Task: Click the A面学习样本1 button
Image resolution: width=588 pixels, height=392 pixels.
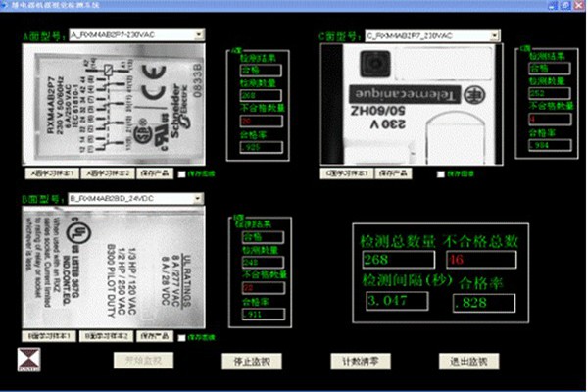Action: (52, 173)
